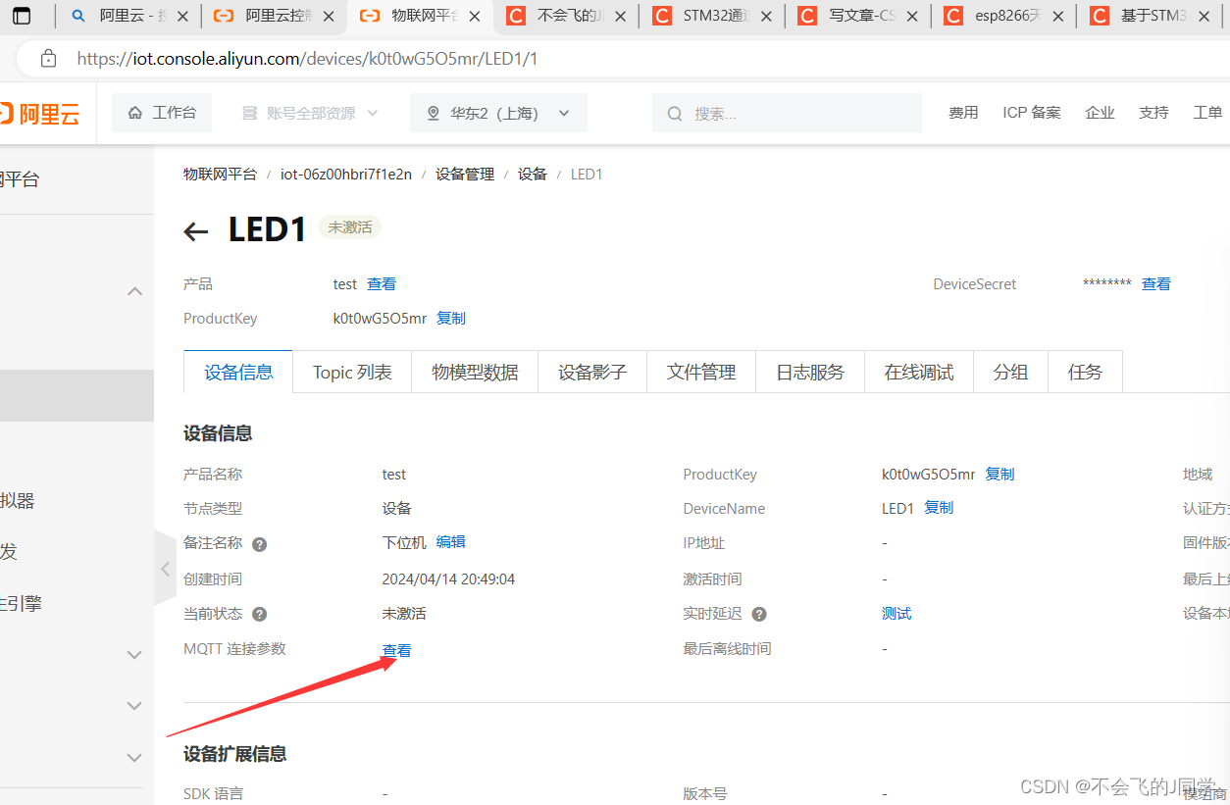Open the 华东2（上海）region selector
Image resolution: width=1230 pixels, height=805 pixels.
click(x=496, y=112)
